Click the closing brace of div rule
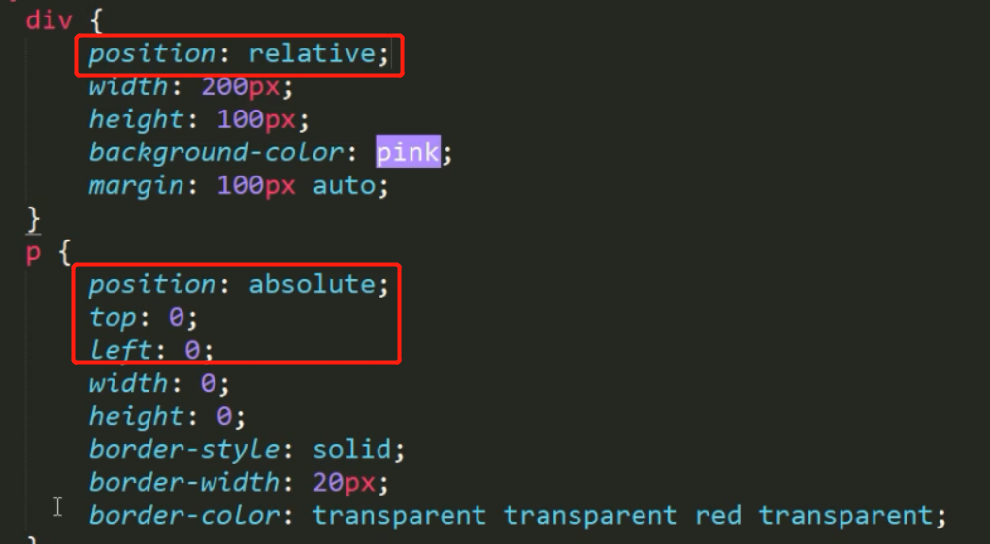This screenshot has height=544, width=990. pyautogui.click(x=34, y=219)
